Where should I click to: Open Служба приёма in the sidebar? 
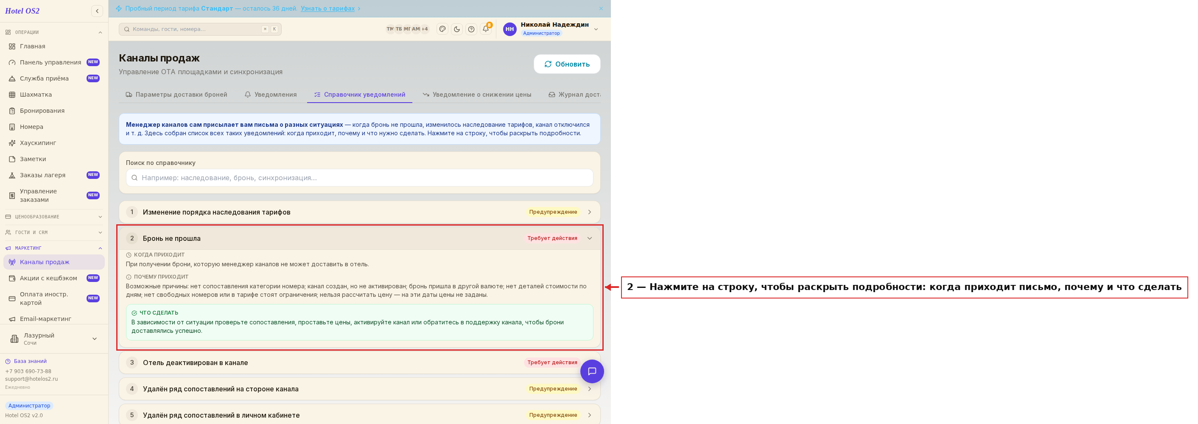(x=54, y=78)
